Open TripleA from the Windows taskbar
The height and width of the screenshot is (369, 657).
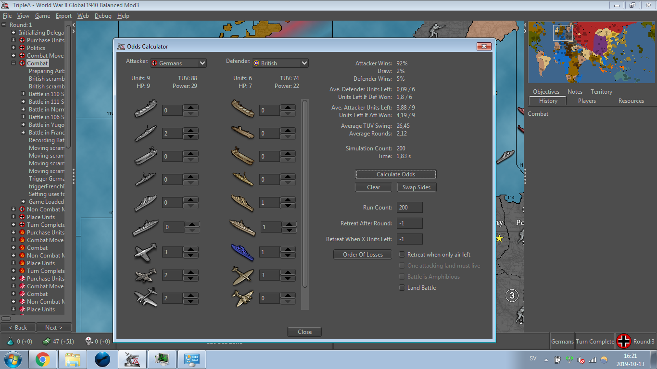pyautogui.click(x=132, y=359)
